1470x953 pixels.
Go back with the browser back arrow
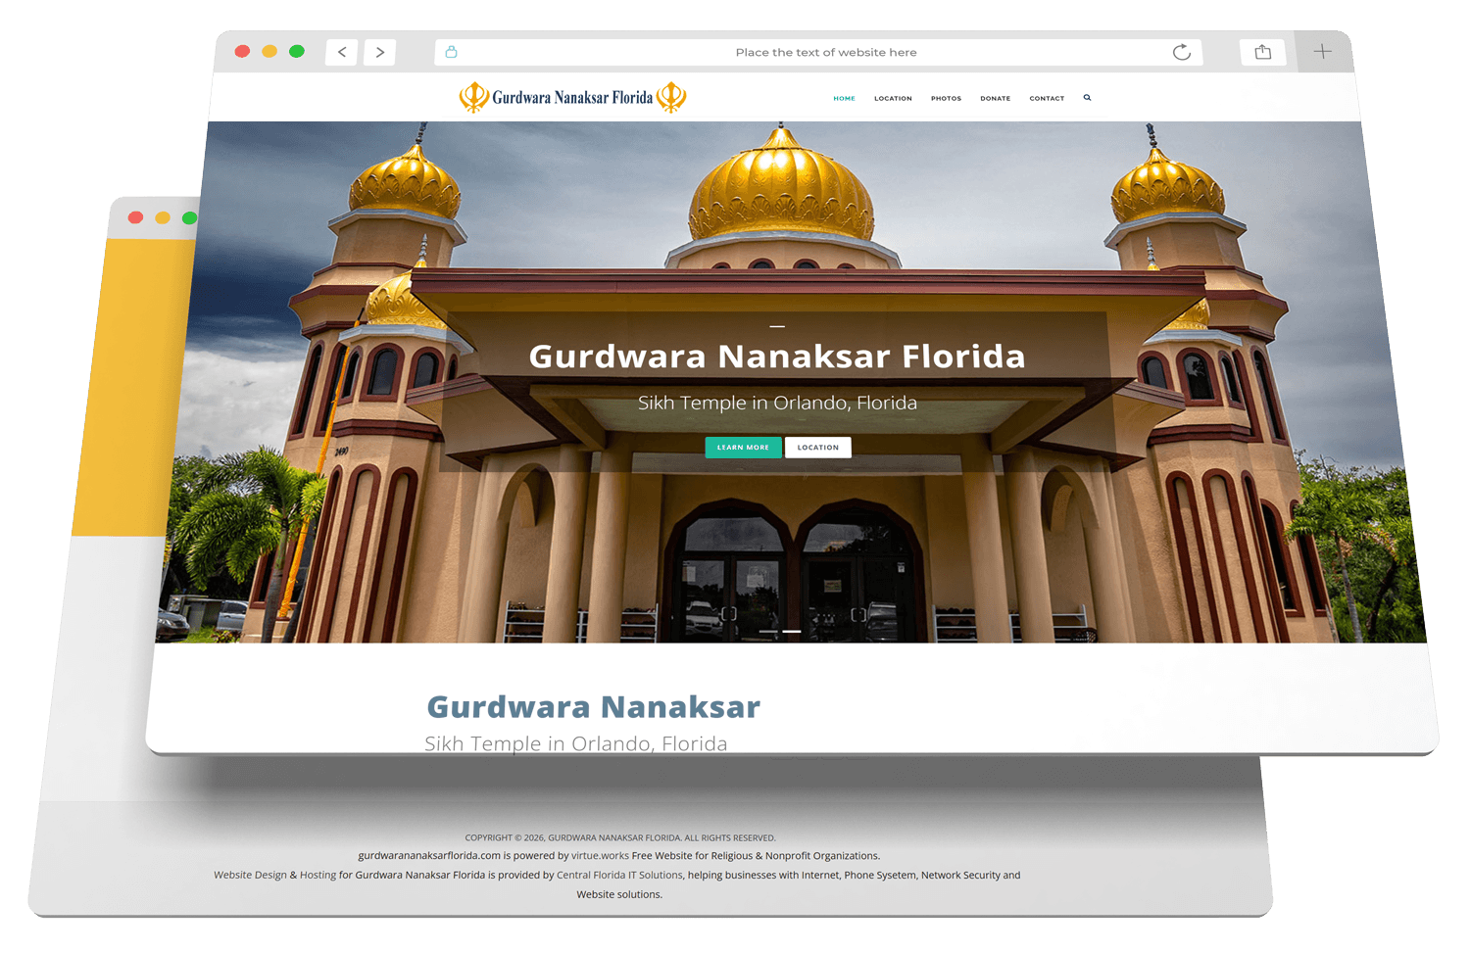[341, 52]
